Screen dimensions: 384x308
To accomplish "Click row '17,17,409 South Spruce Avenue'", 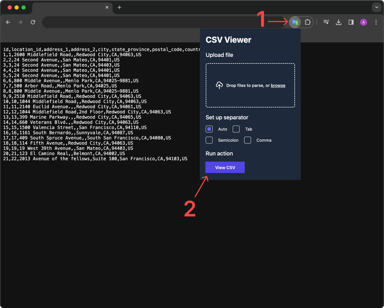I will click(87, 138).
